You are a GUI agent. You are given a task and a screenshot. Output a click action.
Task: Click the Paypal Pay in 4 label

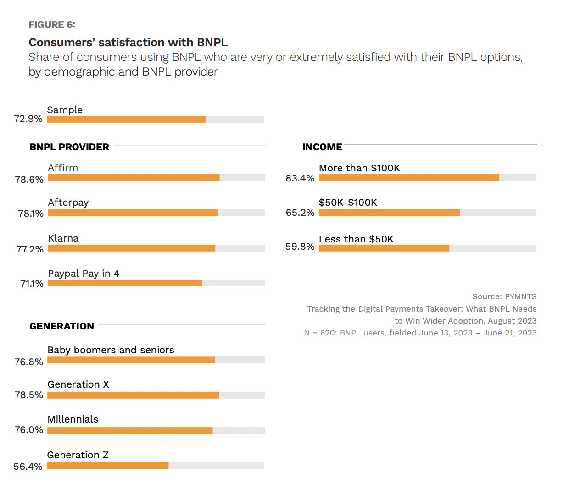tap(84, 274)
